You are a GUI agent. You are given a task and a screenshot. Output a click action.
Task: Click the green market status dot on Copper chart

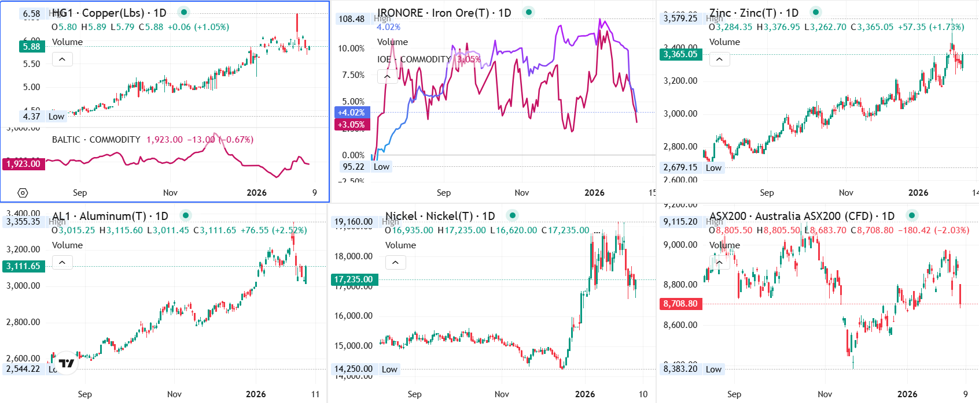184,12
